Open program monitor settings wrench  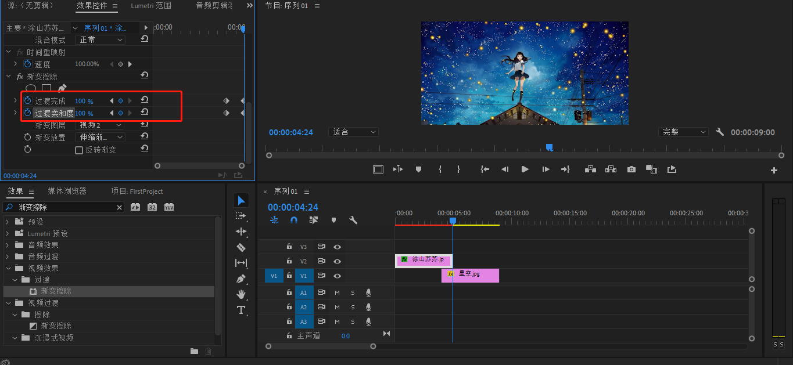[x=720, y=132]
